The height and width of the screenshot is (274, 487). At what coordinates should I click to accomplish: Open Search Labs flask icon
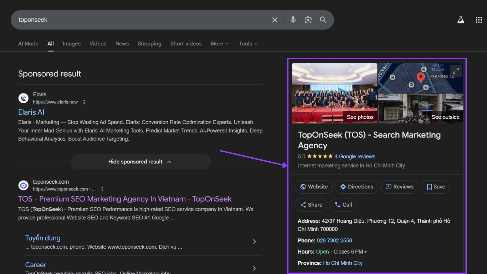[x=461, y=20]
